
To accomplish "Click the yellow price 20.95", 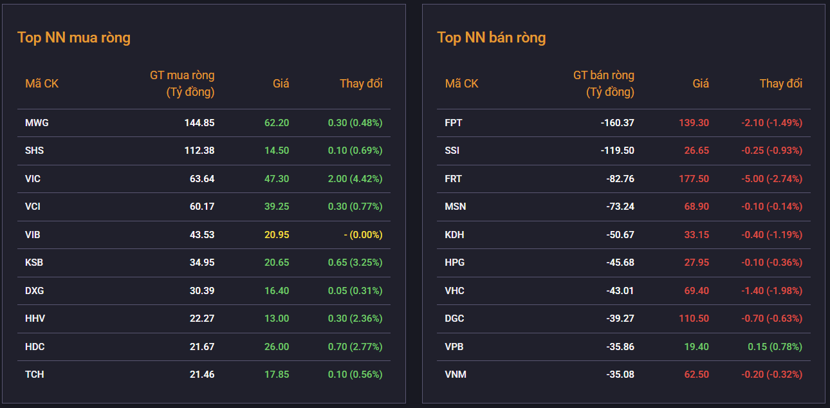I will coord(277,235).
